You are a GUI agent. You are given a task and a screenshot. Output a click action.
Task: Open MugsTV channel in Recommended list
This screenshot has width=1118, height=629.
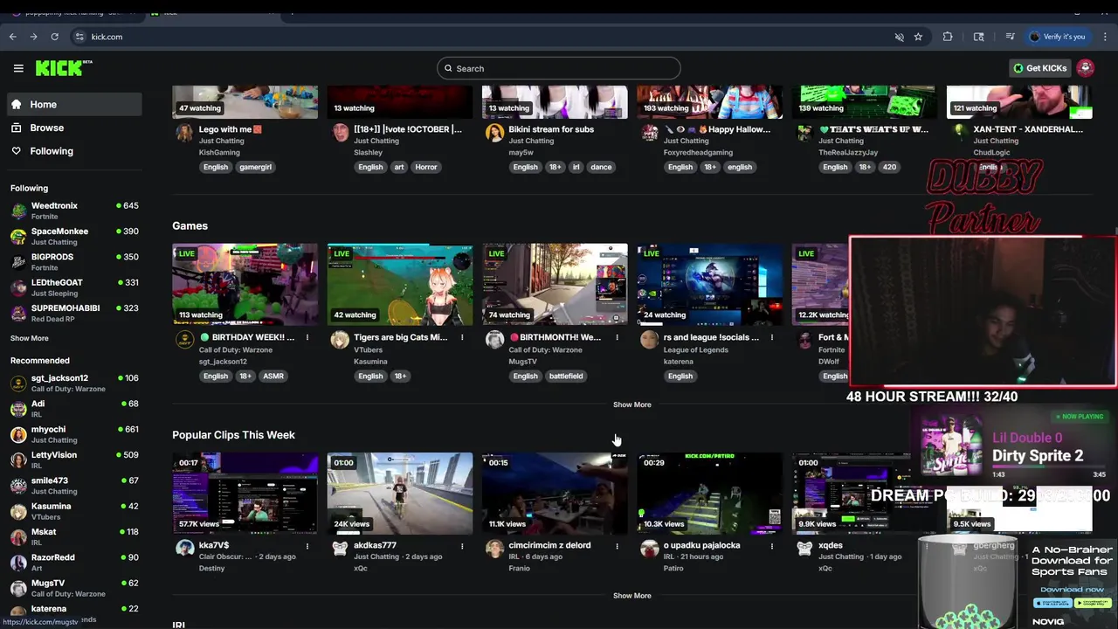tap(74, 588)
